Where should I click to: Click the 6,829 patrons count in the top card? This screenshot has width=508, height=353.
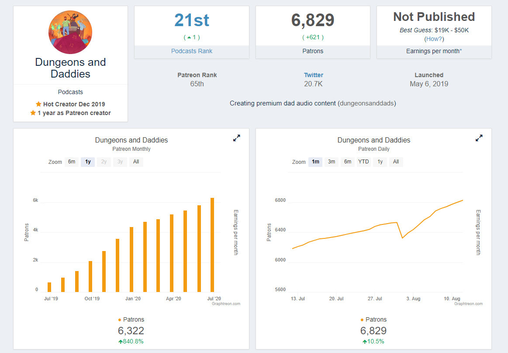click(x=313, y=20)
